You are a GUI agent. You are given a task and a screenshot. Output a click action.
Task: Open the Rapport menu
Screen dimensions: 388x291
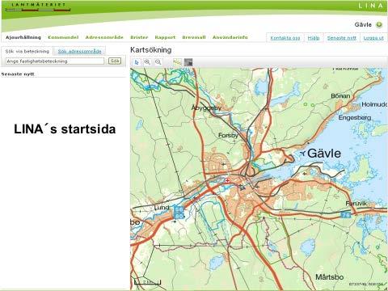tap(165, 37)
